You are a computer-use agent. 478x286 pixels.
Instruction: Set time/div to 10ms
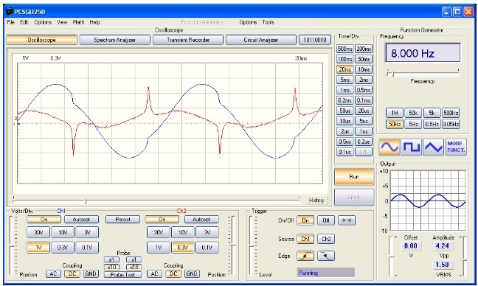pyautogui.click(x=364, y=69)
